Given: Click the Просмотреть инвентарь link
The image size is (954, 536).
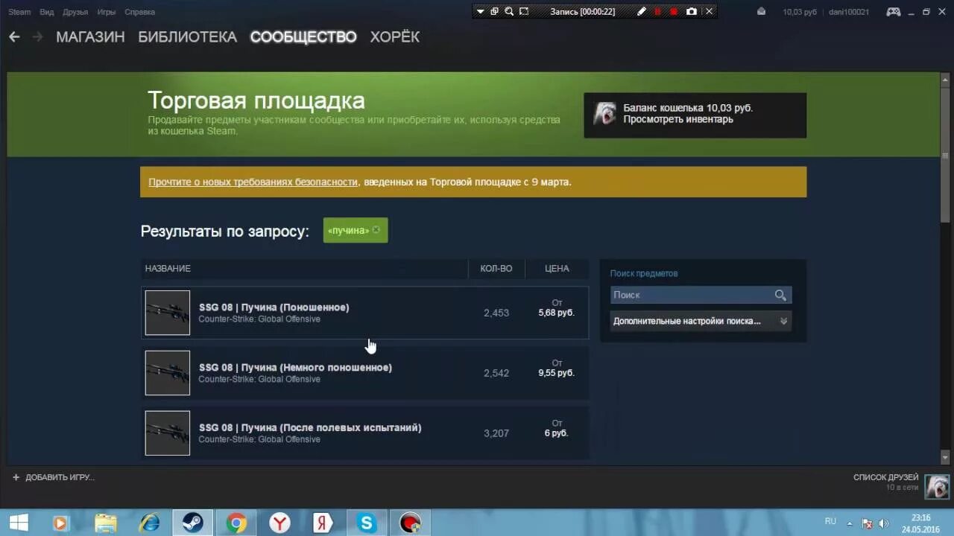Looking at the screenshot, I should click(678, 119).
